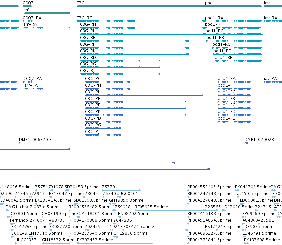Select the shf gene bar glyph
This screenshot has height=245, width=282.
click(x=47, y=13)
